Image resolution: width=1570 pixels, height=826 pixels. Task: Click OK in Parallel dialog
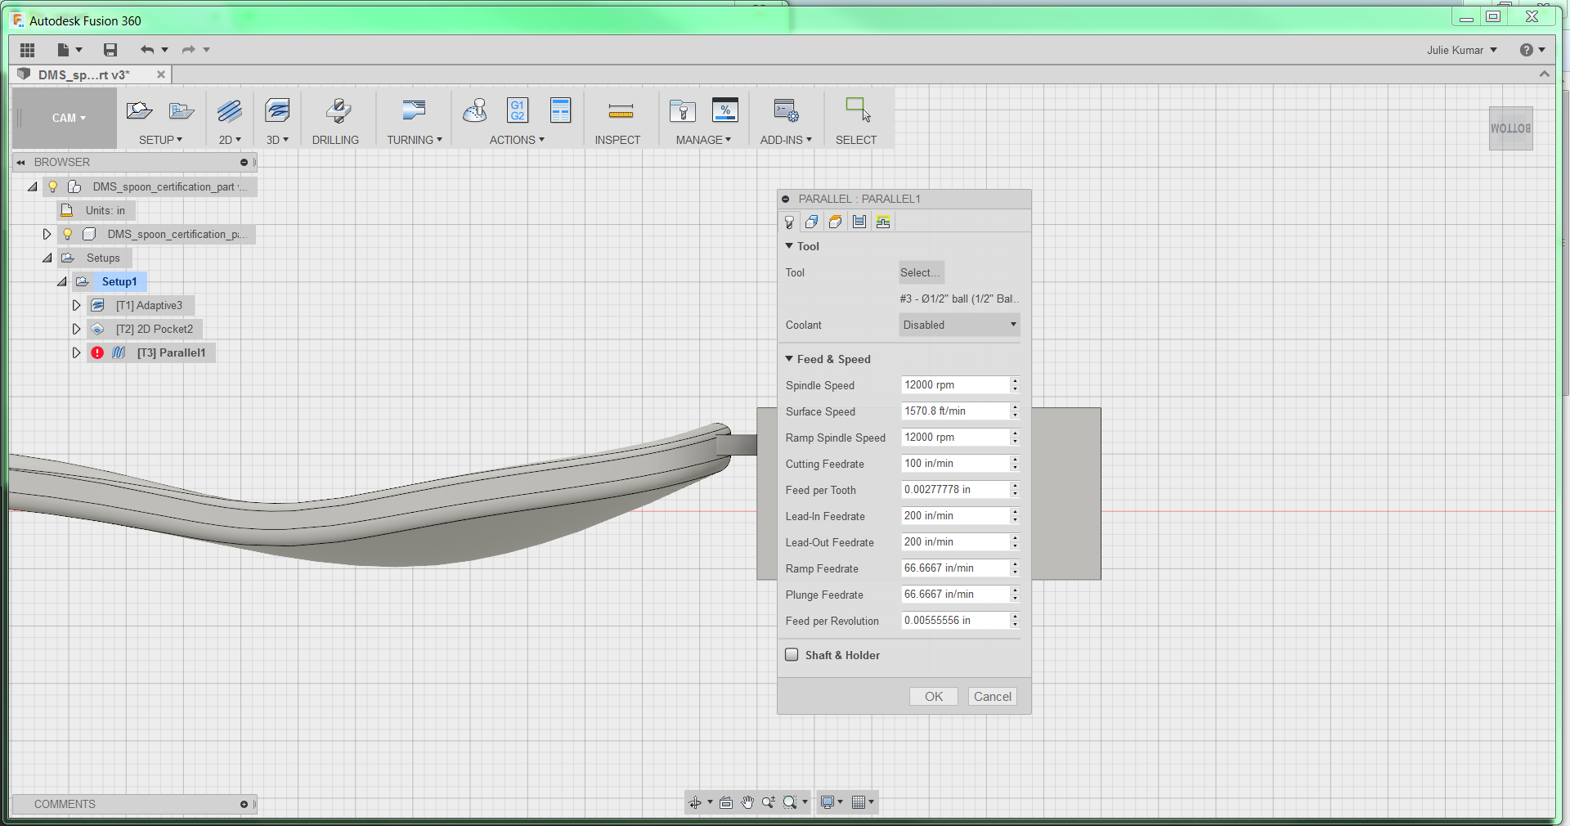click(x=934, y=697)
